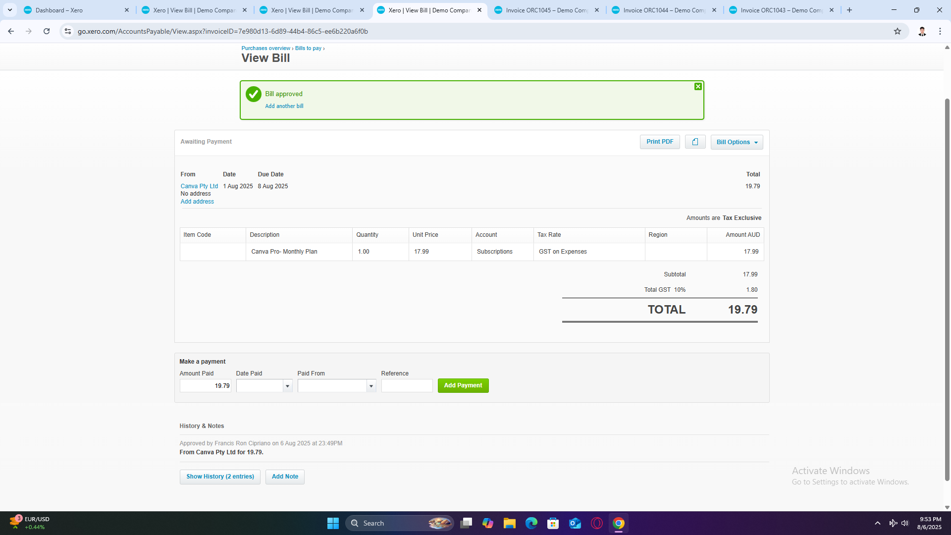
Task: Open Outlook from the taskbar
Action: [575, 523]
